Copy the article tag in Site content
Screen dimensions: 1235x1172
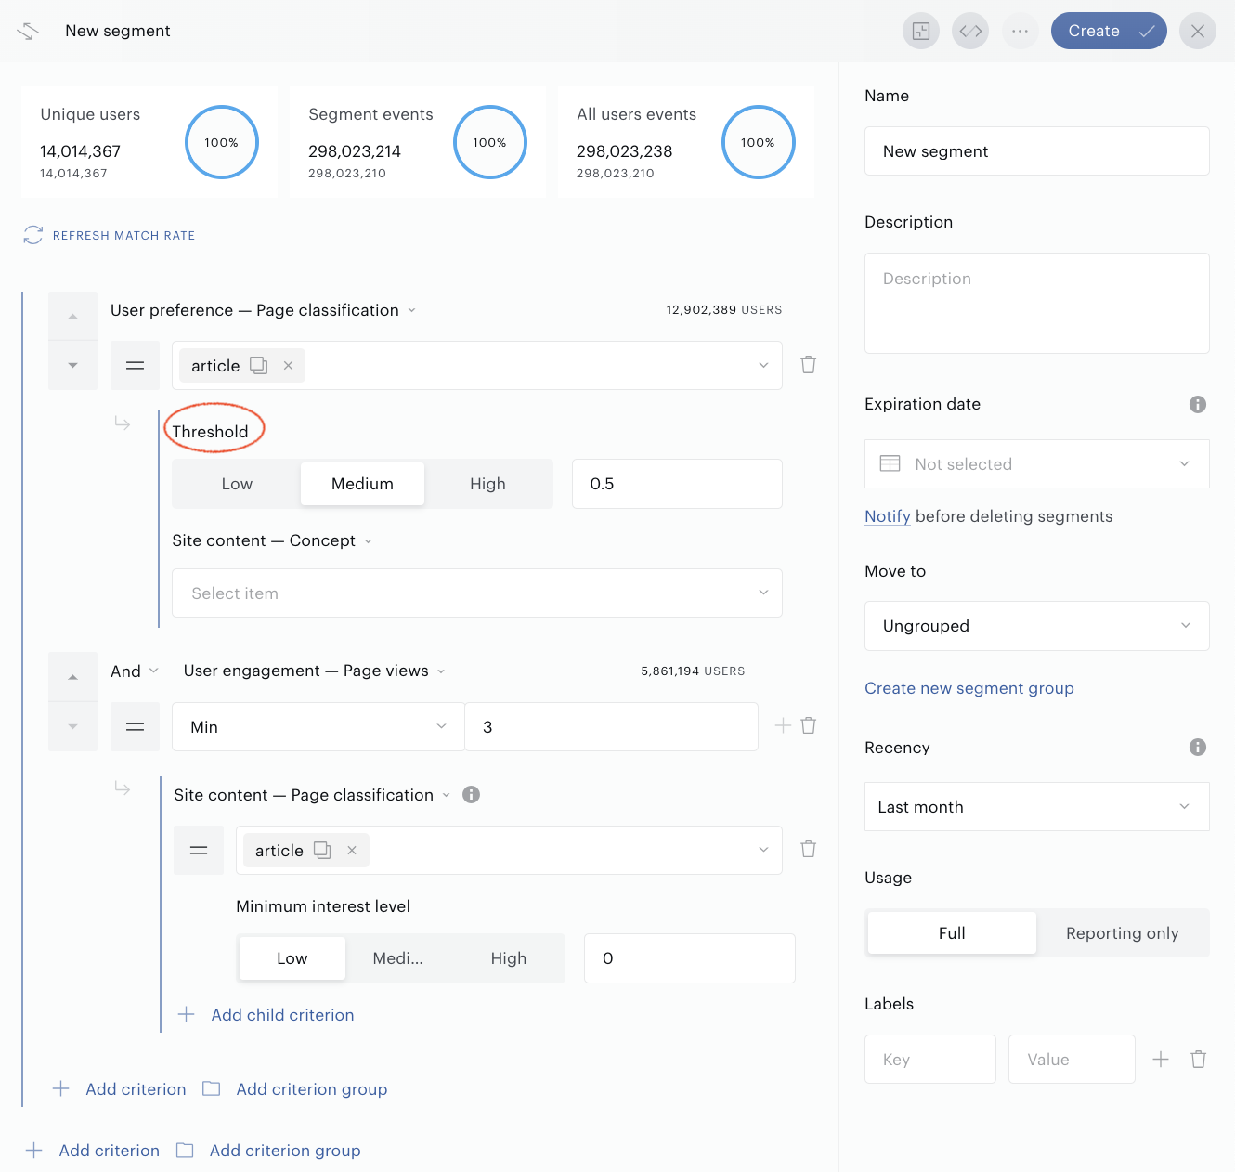click(x=322, y=850)
